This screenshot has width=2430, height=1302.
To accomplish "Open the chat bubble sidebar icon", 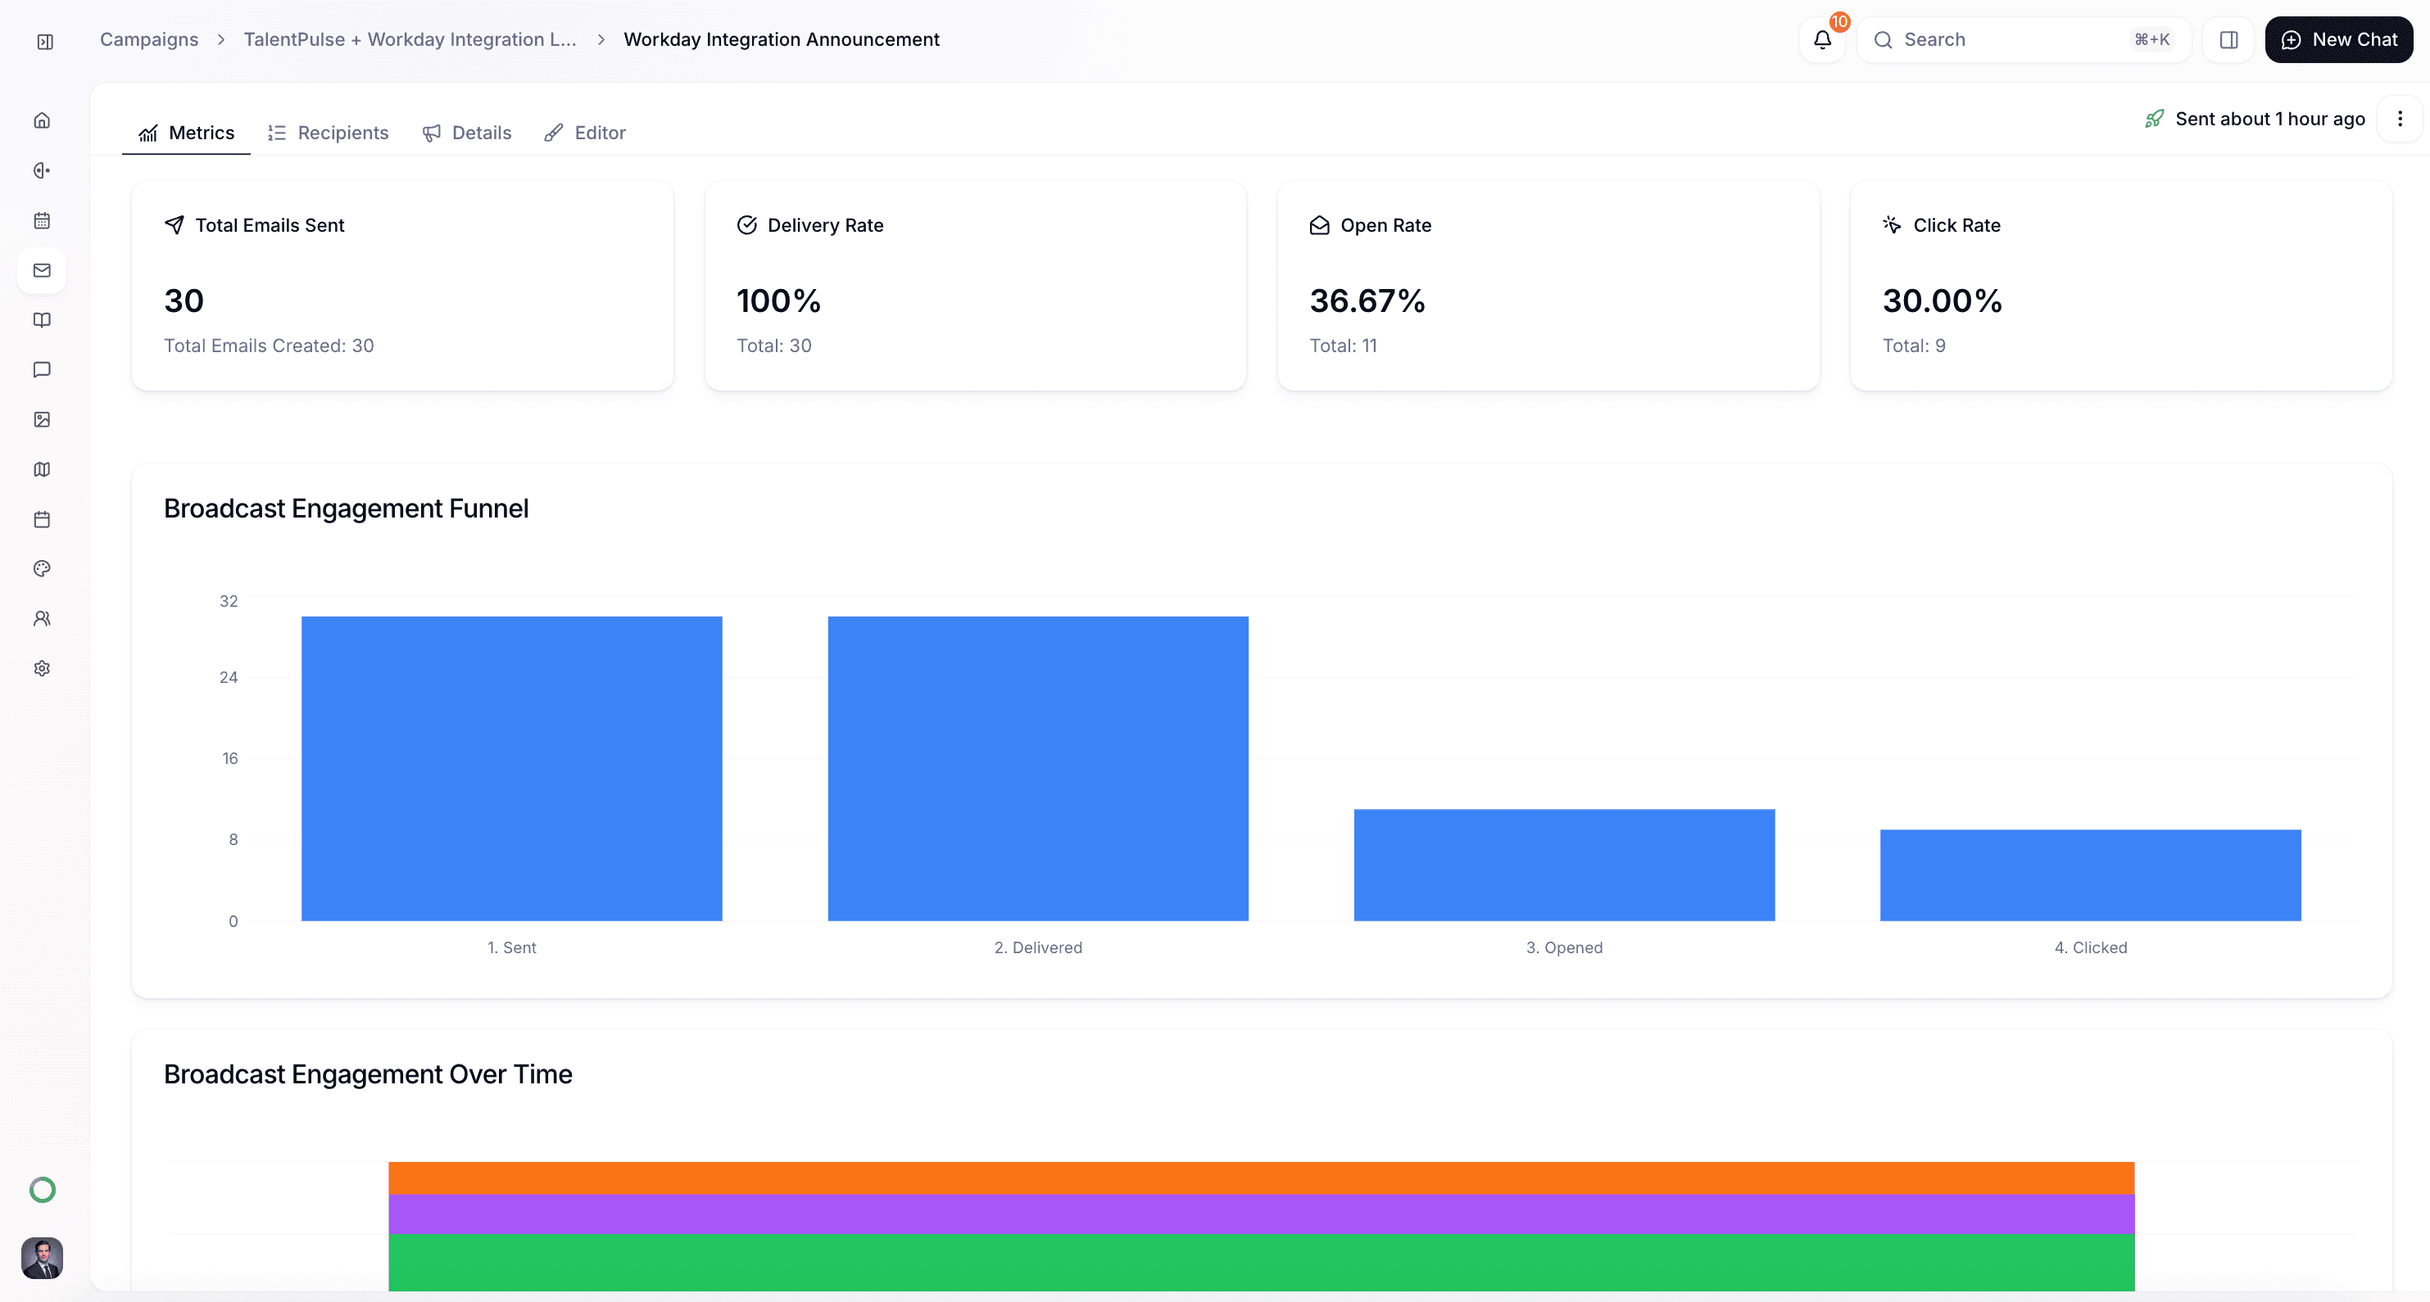I will coord(42,369).
